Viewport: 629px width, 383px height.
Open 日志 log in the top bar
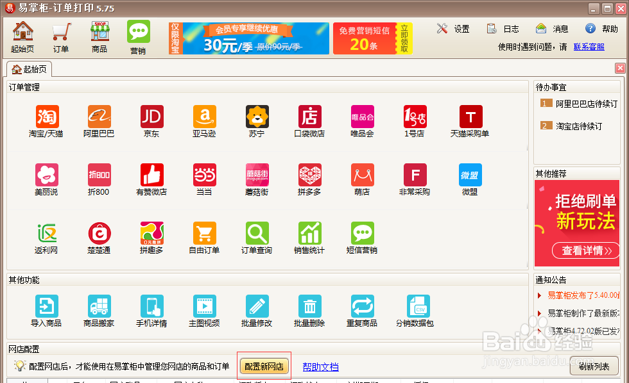(x=503, y=29)
